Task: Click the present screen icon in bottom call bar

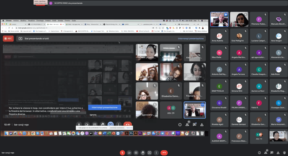Action: coord(149,153)
